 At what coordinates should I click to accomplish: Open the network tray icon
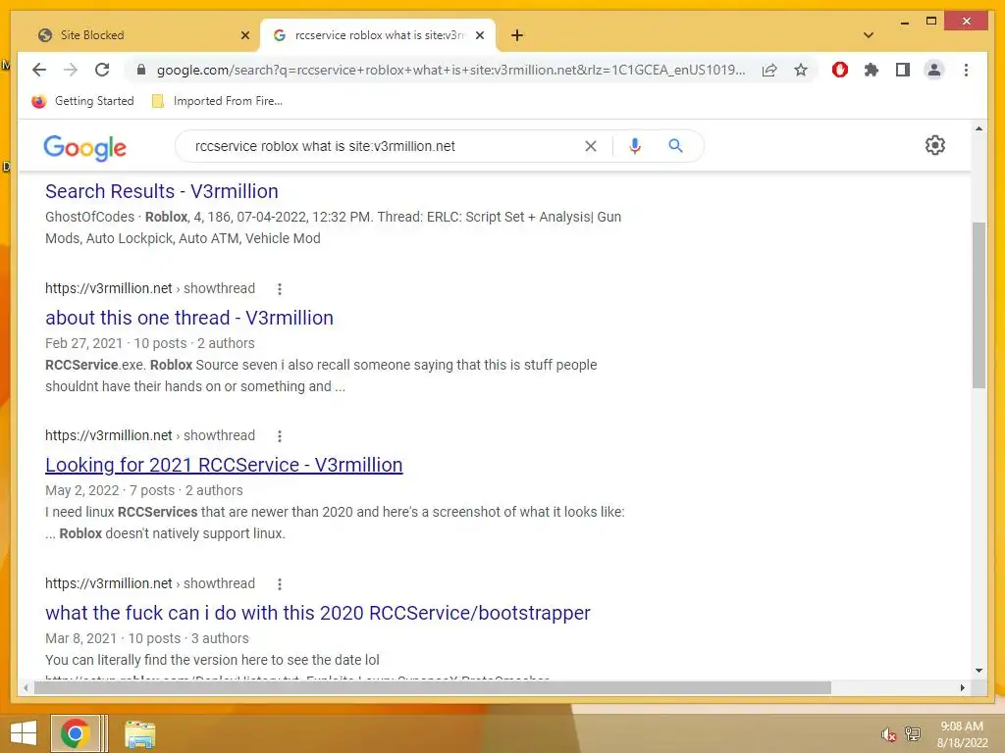coord(912,733)
